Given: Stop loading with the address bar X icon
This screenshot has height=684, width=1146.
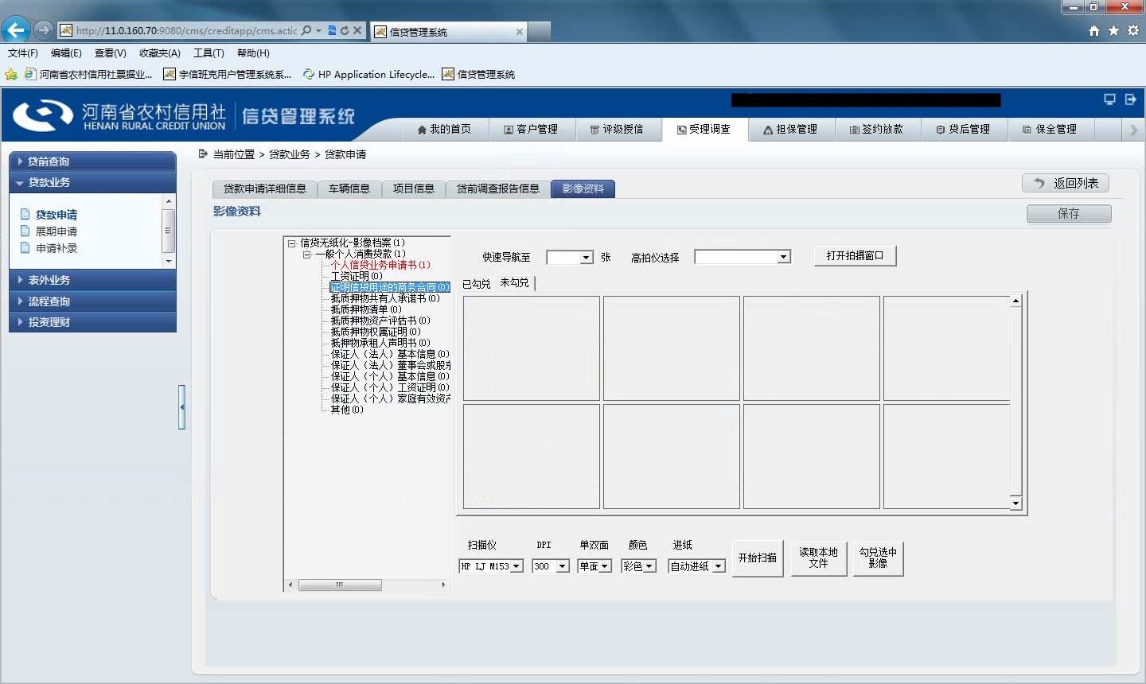Looking at the screenshot, I should click(357, 30).
